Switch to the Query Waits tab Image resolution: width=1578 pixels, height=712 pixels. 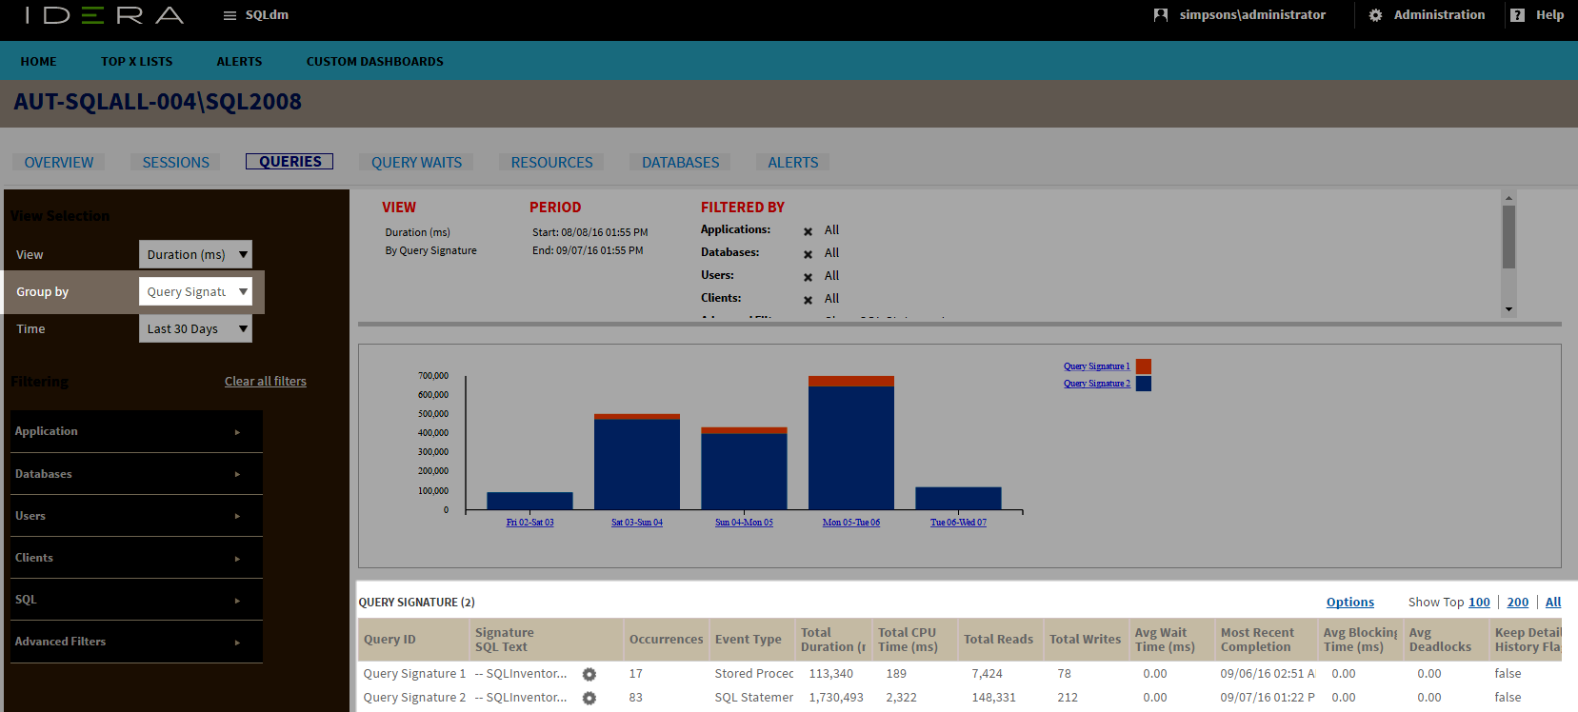pos(416,163)
